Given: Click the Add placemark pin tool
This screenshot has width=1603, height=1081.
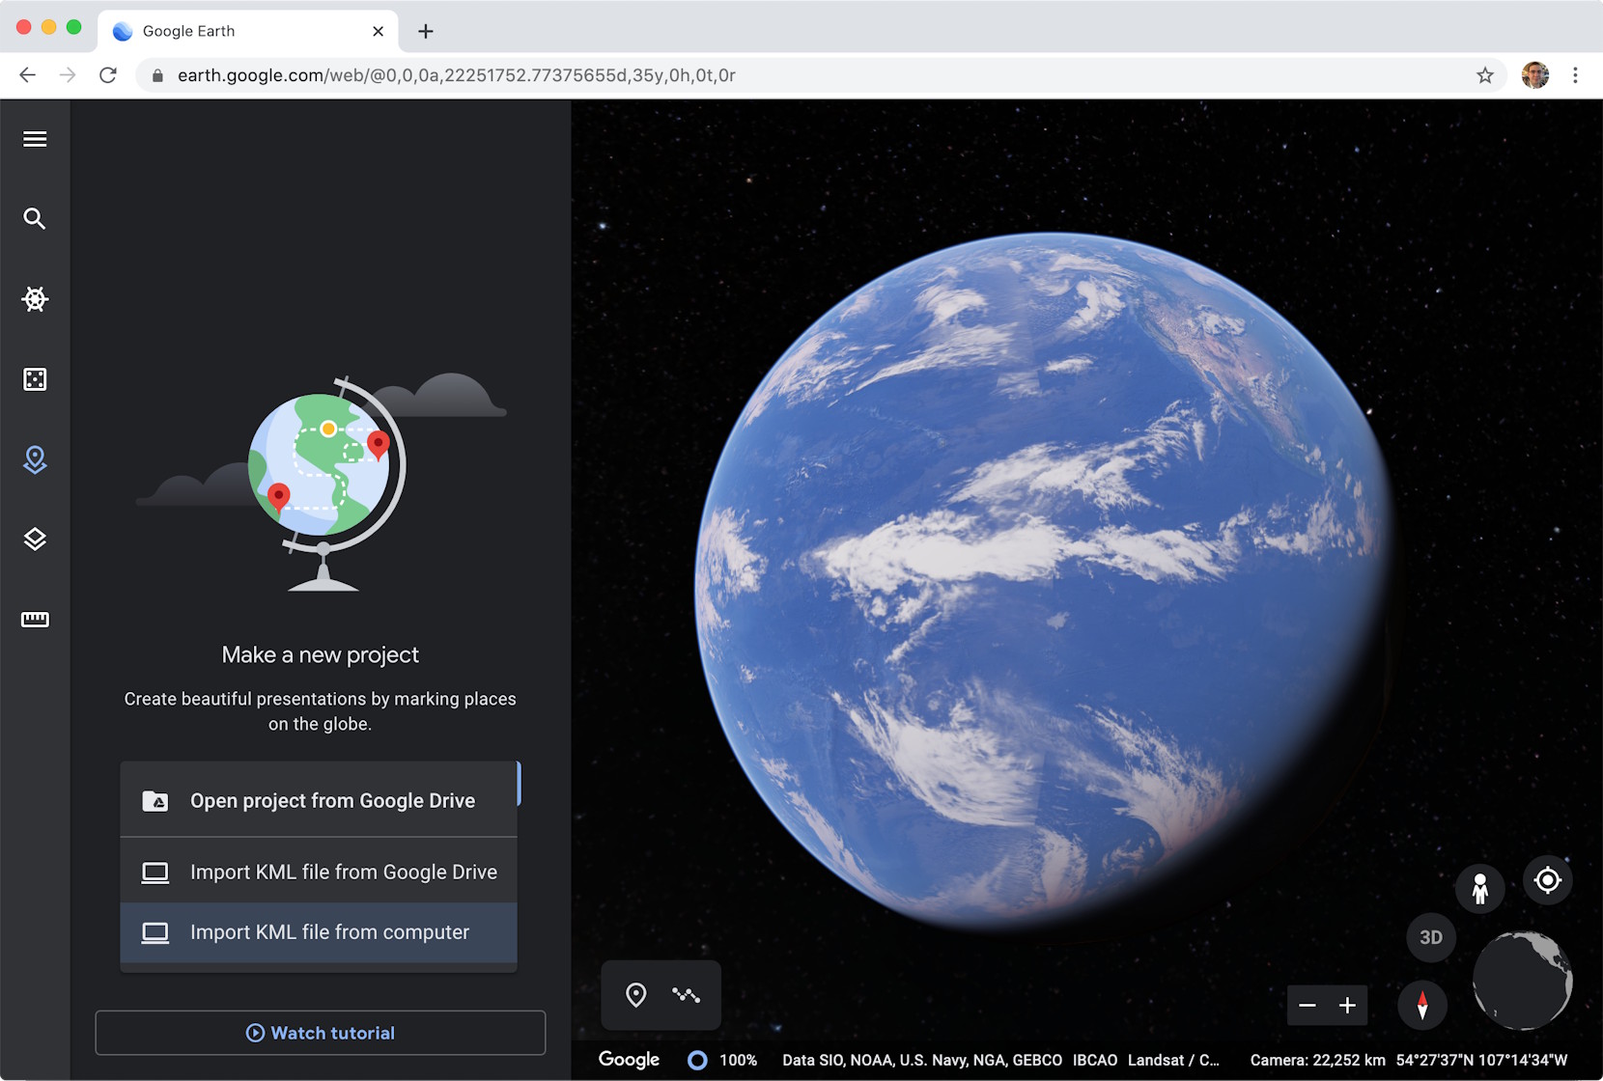Looking at the screenshot, I should point(635,995).
